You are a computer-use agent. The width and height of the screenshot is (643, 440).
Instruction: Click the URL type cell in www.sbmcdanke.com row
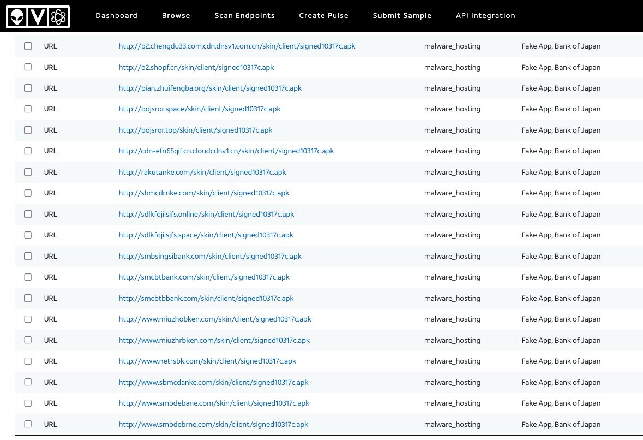click(x=50, y=383)
